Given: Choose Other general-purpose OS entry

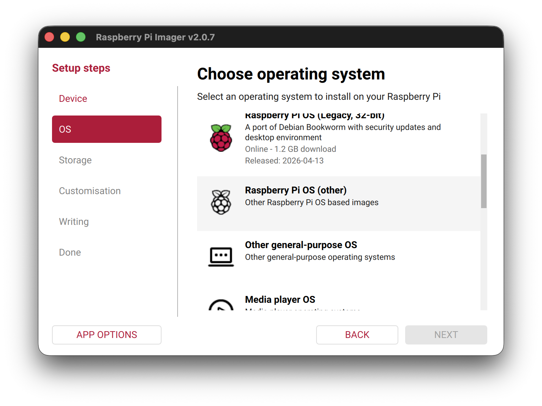Looking at the screenshot, I should (339, 258).
